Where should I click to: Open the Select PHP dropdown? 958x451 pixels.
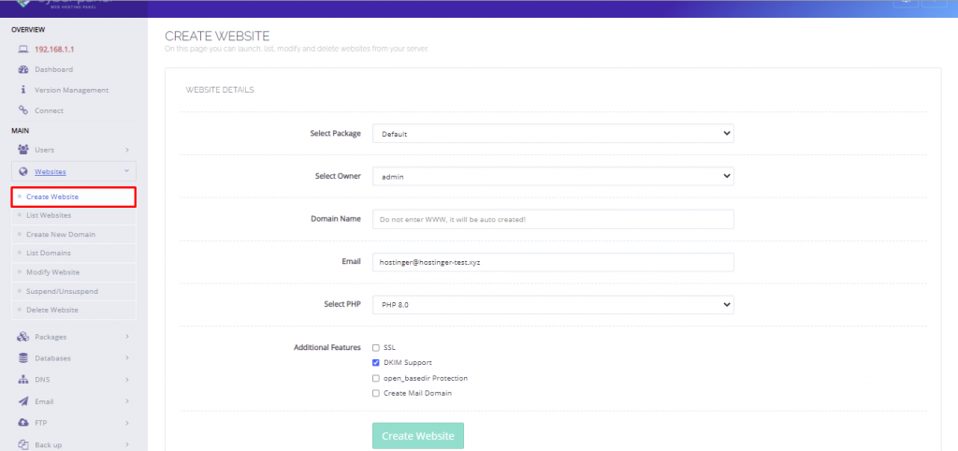[x=553, y=304]
